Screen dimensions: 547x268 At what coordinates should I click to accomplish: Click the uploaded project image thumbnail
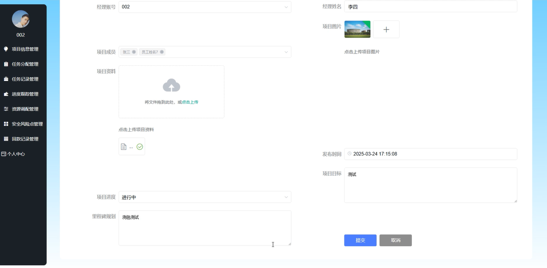click(x=357, y=29)
